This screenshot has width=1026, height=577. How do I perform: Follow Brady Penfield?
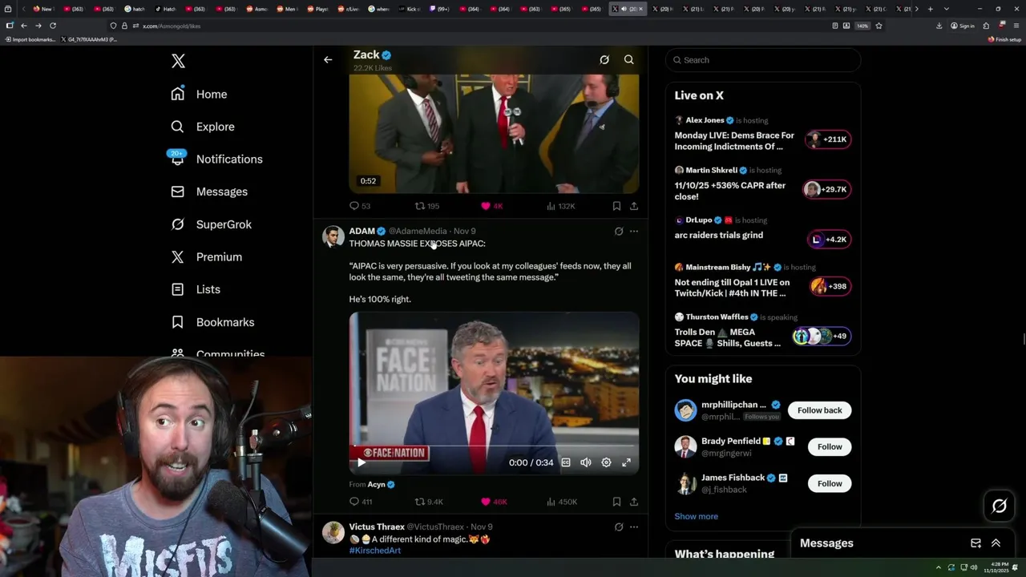pos(830,446)
